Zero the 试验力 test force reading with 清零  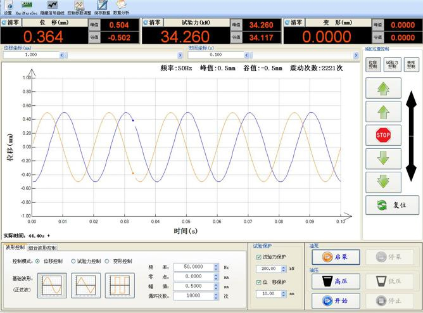[153, 22]
